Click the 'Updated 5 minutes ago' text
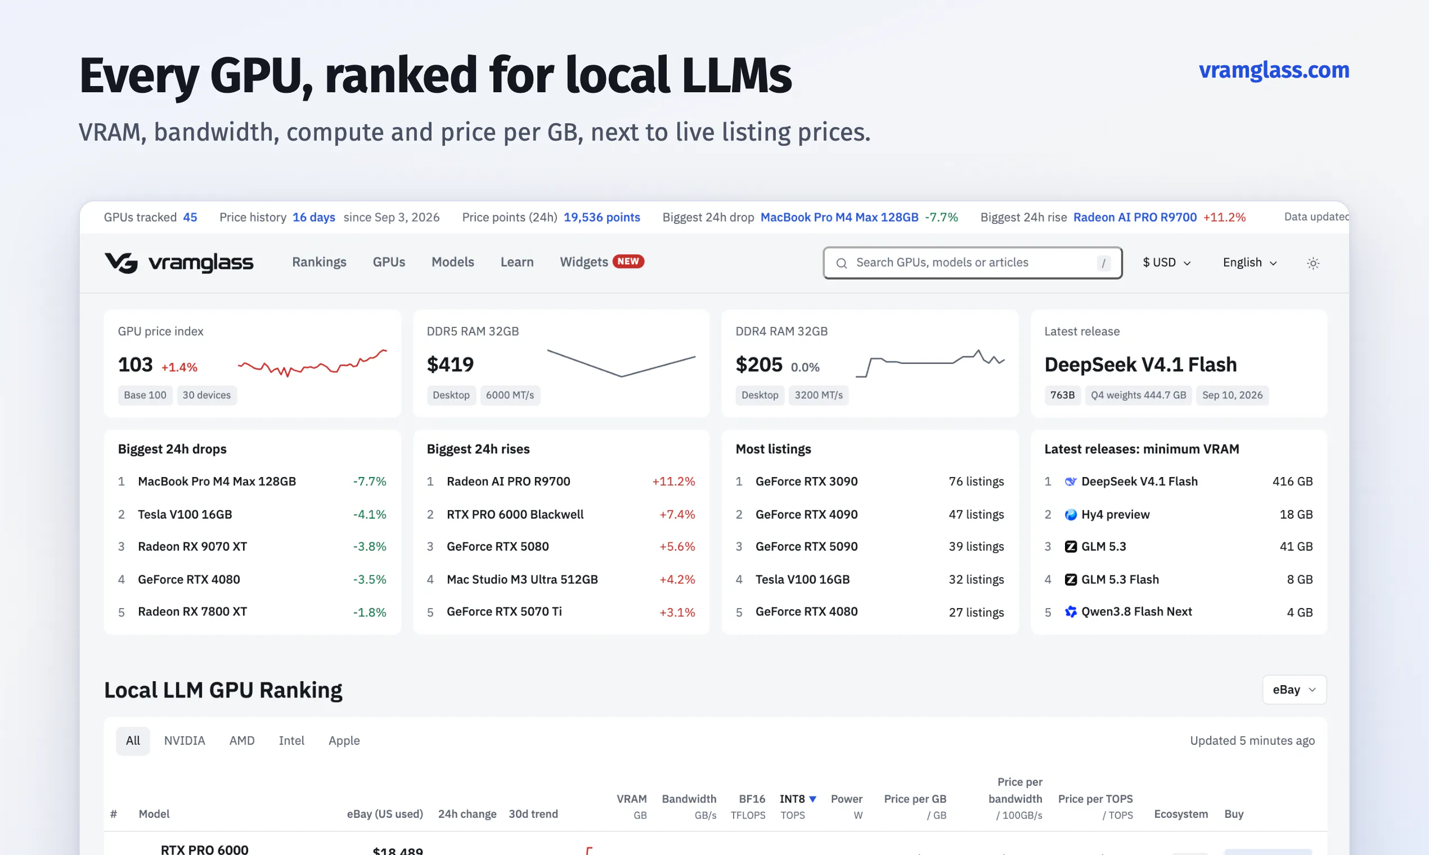Image resolution: width=1429 pixels, height=855 pixels. click(x=1252, y=741)
